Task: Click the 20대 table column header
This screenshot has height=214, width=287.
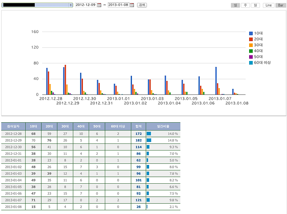Action: 49,126
